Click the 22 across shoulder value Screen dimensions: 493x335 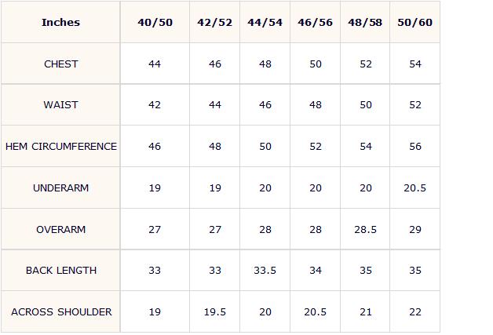point(415,311)
